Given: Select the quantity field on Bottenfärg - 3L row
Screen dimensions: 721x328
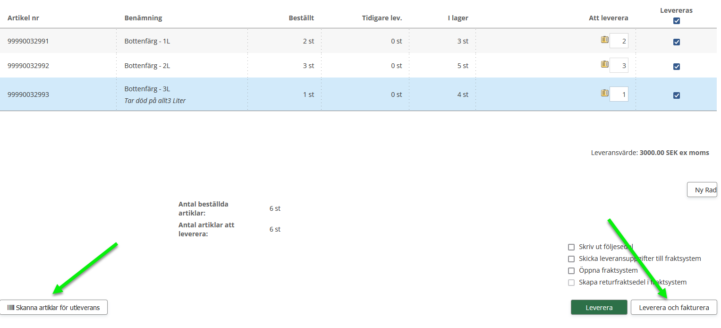Looking at the screenshot, I should point(619,95).
